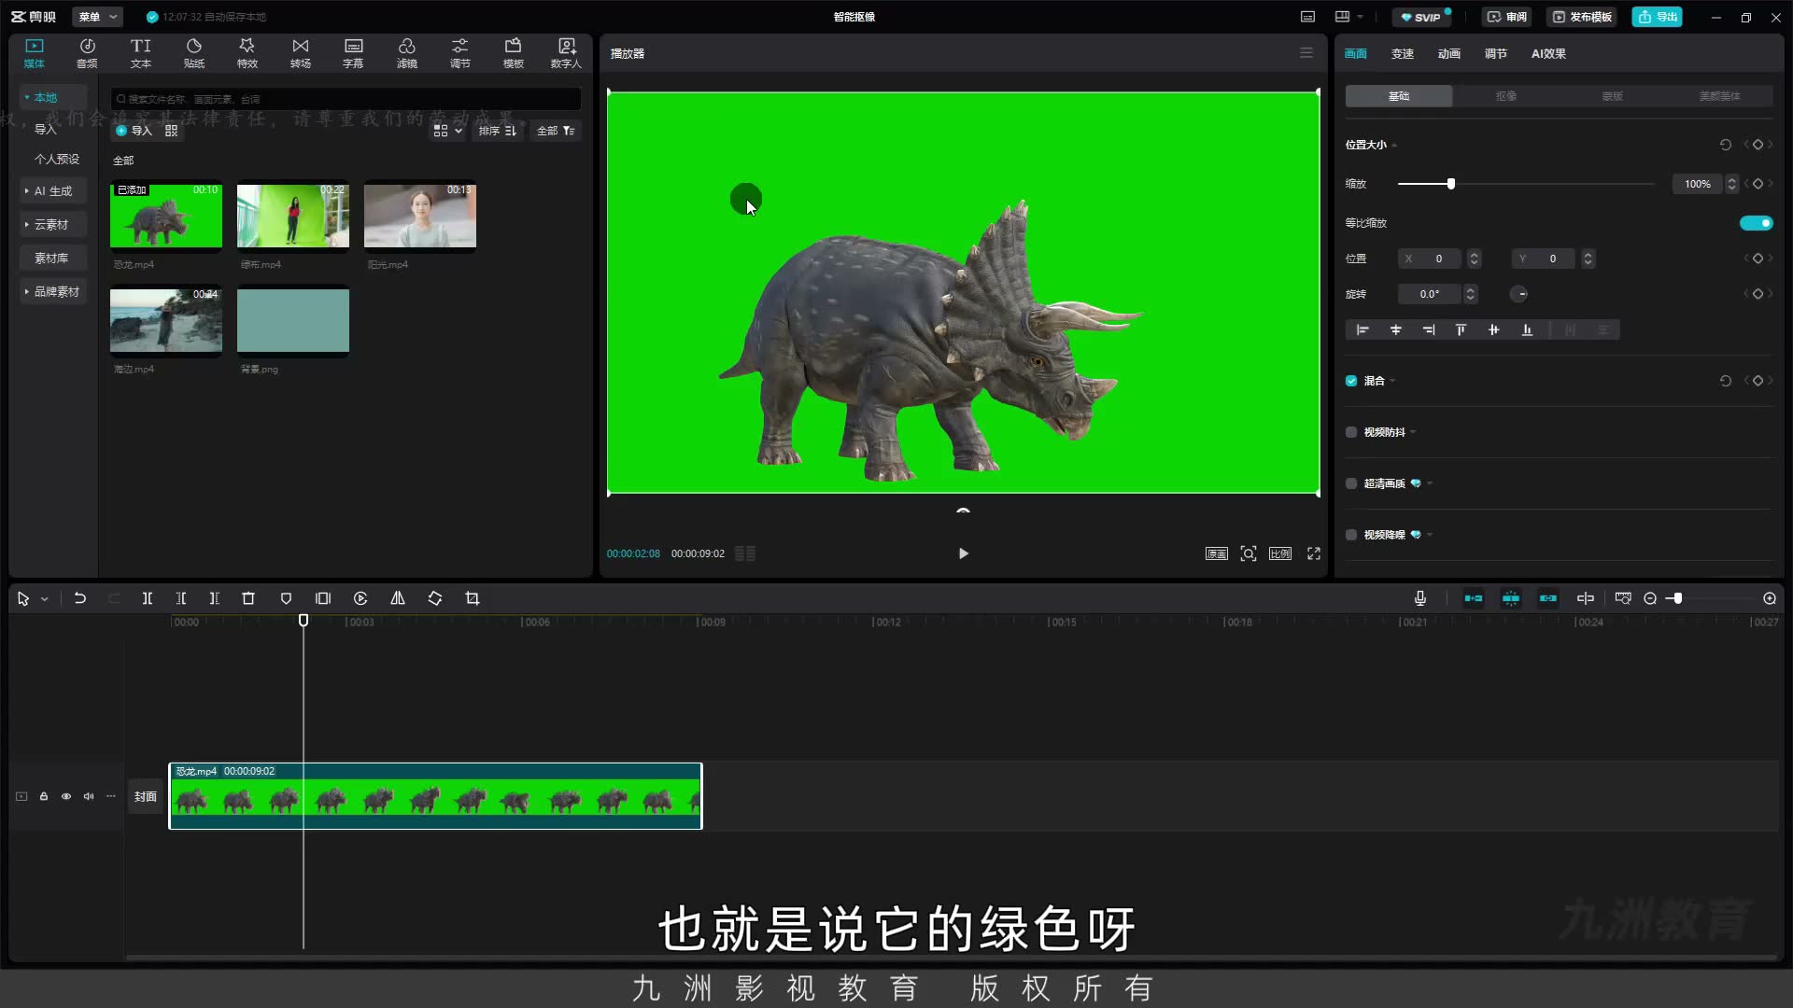Open the 转场 transitions panel
1793x1008 pixels.
click(x=300, y=53)
